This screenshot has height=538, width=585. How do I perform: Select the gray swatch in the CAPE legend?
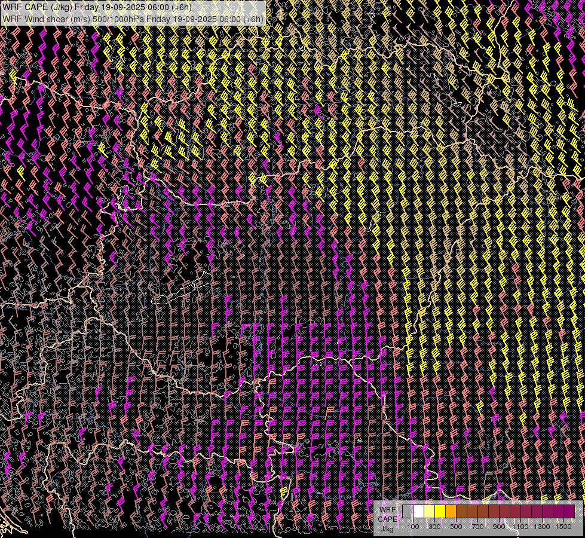(408, 511)
